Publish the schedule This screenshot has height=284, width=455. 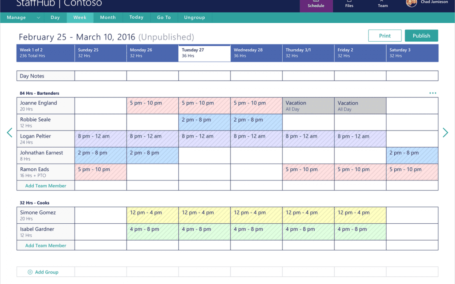(421, 35)
